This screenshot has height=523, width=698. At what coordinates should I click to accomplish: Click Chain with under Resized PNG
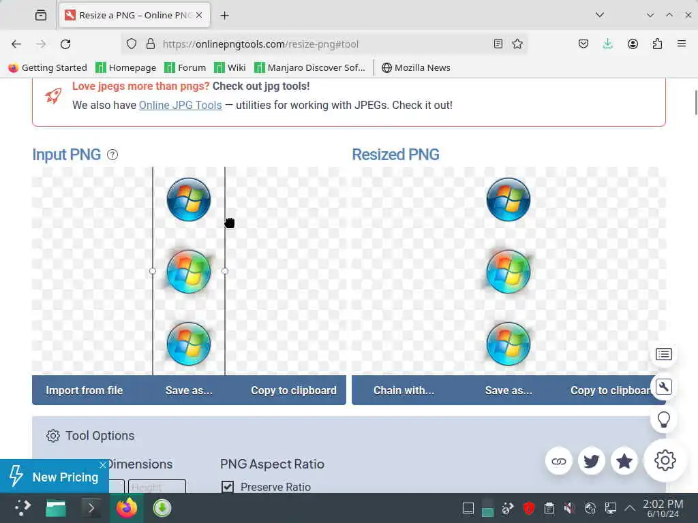click(404, 390)
